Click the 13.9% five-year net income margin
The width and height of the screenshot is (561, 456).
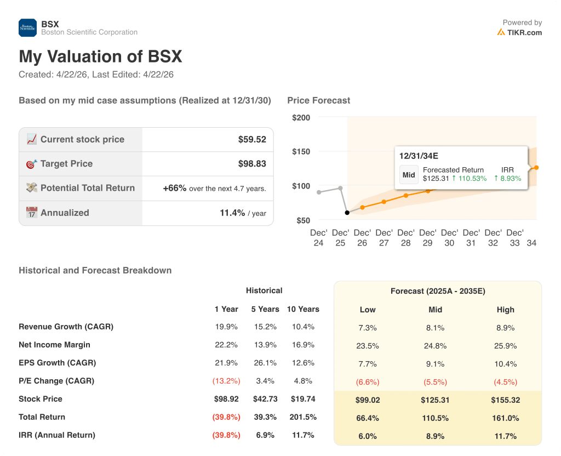(x=265, y=345)
